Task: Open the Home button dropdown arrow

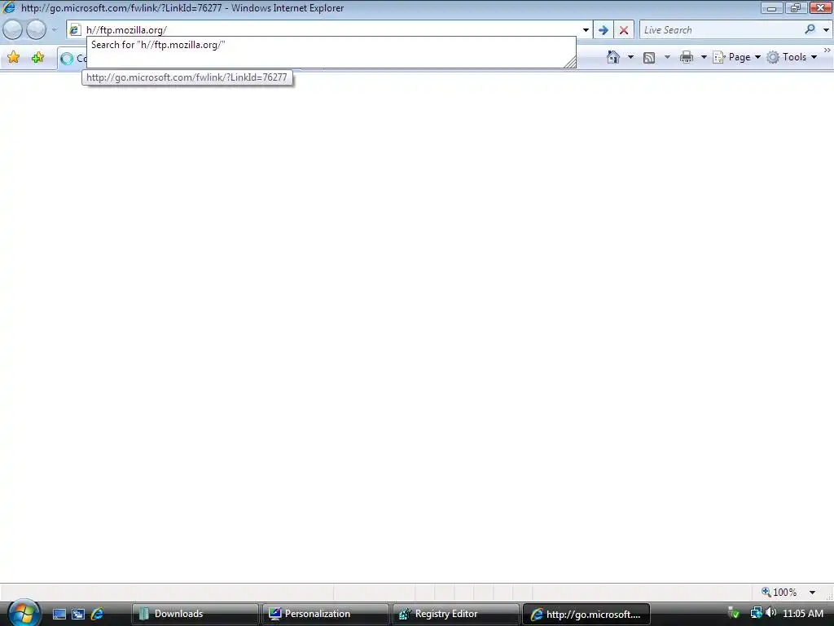Action: click(x=631, y=57)
